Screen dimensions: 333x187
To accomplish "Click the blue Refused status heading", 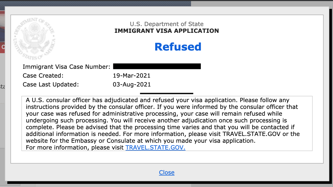I will 178,47.
